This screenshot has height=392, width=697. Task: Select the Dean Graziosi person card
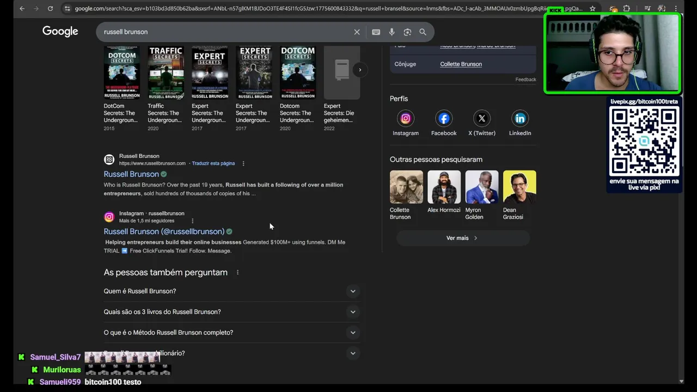(x=519, y=195)
